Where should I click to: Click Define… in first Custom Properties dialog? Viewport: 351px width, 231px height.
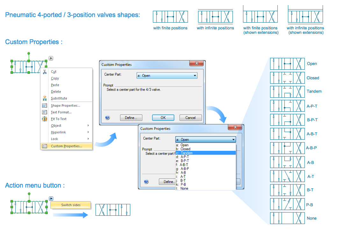coord(131,118)
